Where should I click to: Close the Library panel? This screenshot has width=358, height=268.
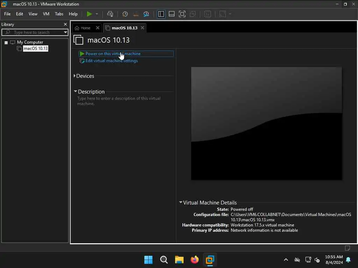(x=65, y=24)
